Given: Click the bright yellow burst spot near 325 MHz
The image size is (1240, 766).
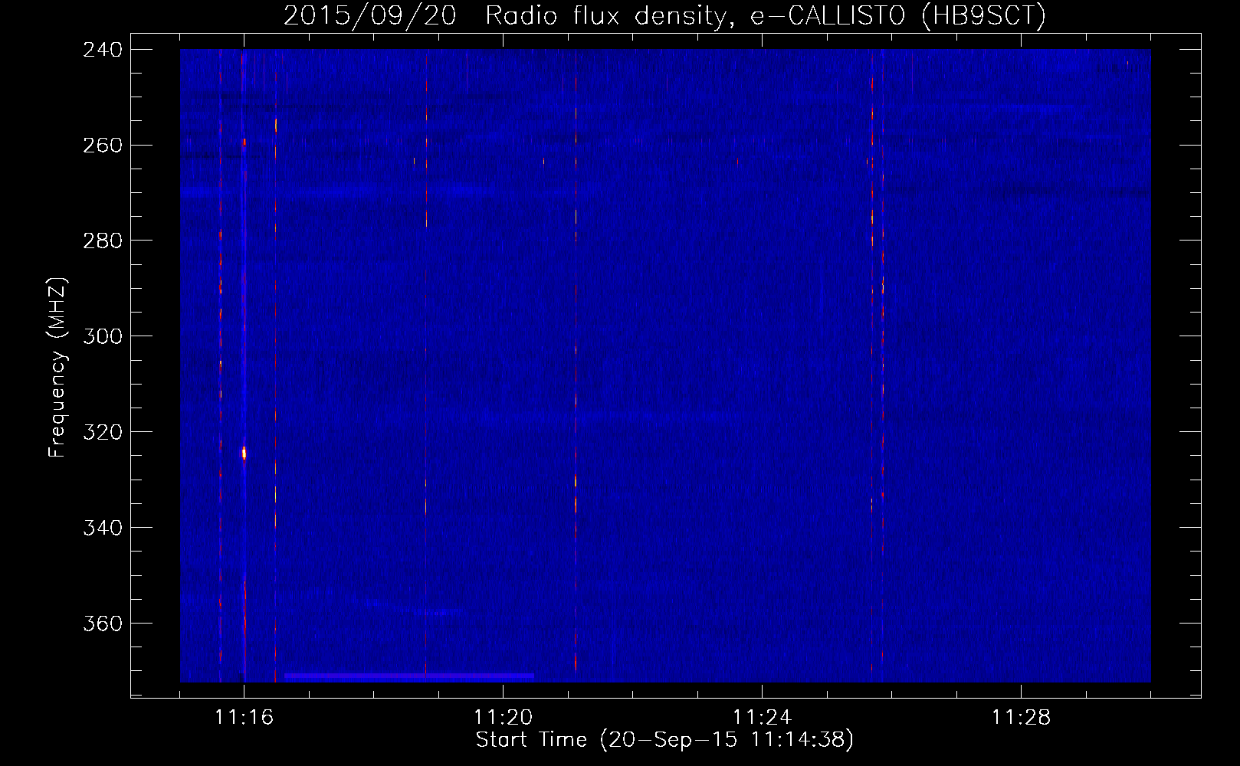Looking at the screenshot, I should tap(244, 453).
